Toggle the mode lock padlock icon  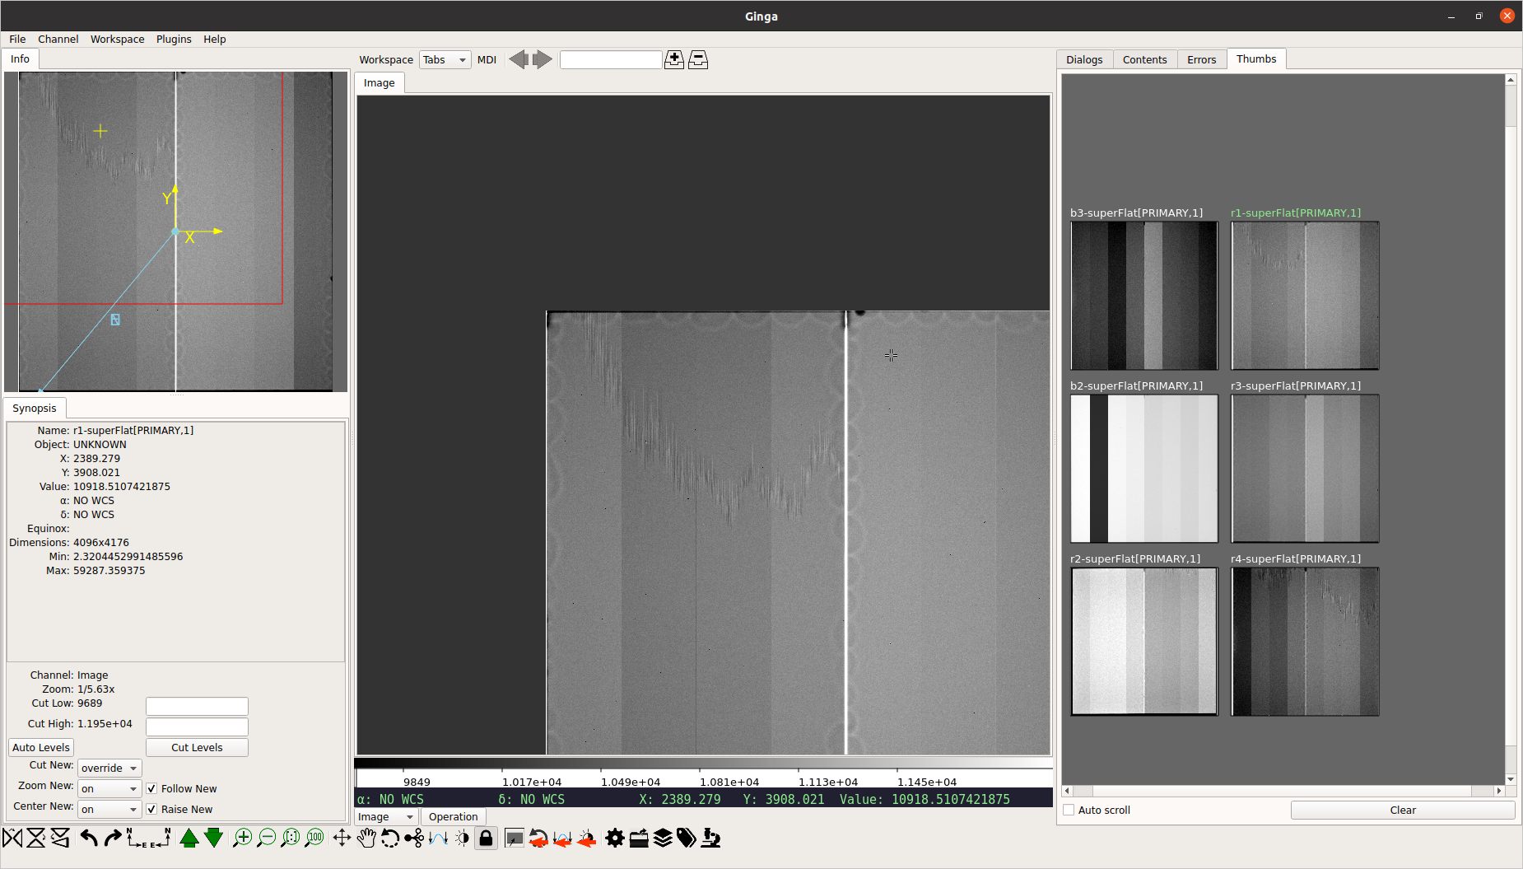(x=486, y=839)
